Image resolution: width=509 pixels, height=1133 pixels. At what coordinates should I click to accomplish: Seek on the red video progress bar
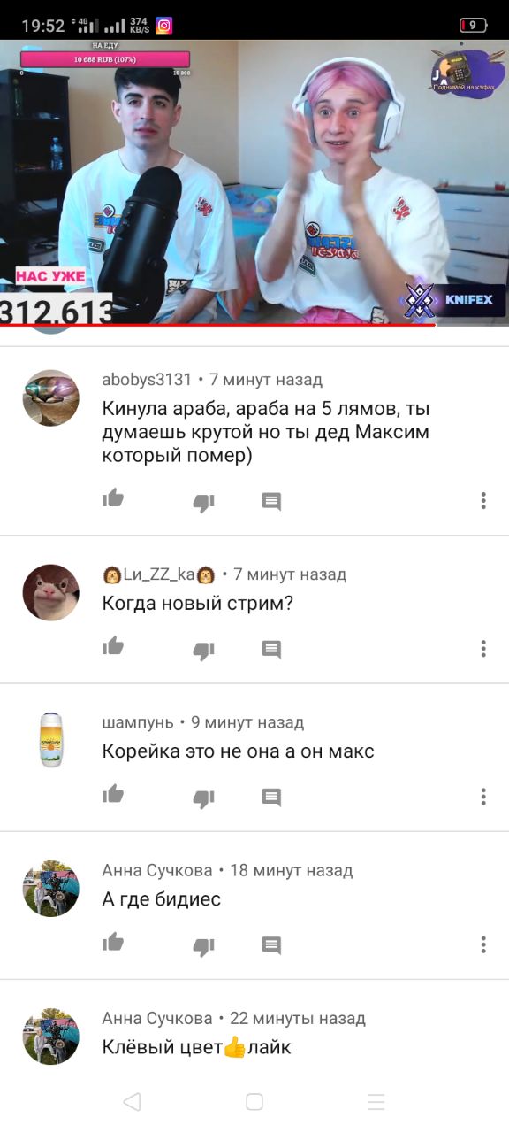click(218, 324)
